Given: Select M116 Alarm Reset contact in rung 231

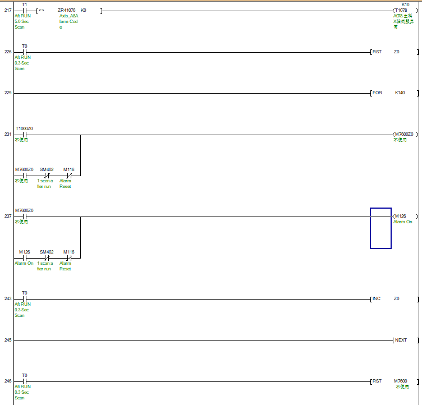Looking at the screenshot, I should point(68,176).
